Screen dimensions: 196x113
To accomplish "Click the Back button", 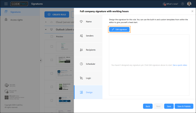I will pyautogui.click(x=148, y=106).
